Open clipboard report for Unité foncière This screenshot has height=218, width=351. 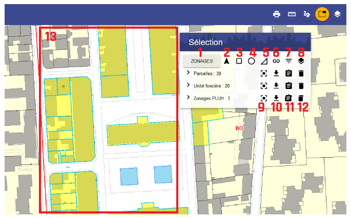tap(289, 85)
